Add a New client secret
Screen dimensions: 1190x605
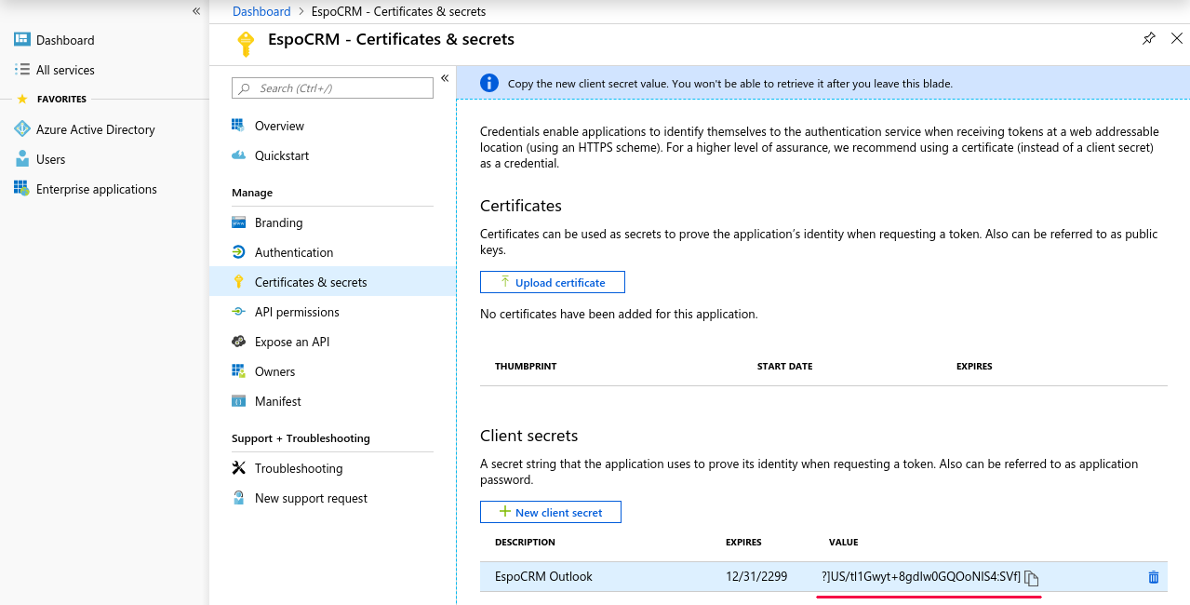click(x=550, y=512)
